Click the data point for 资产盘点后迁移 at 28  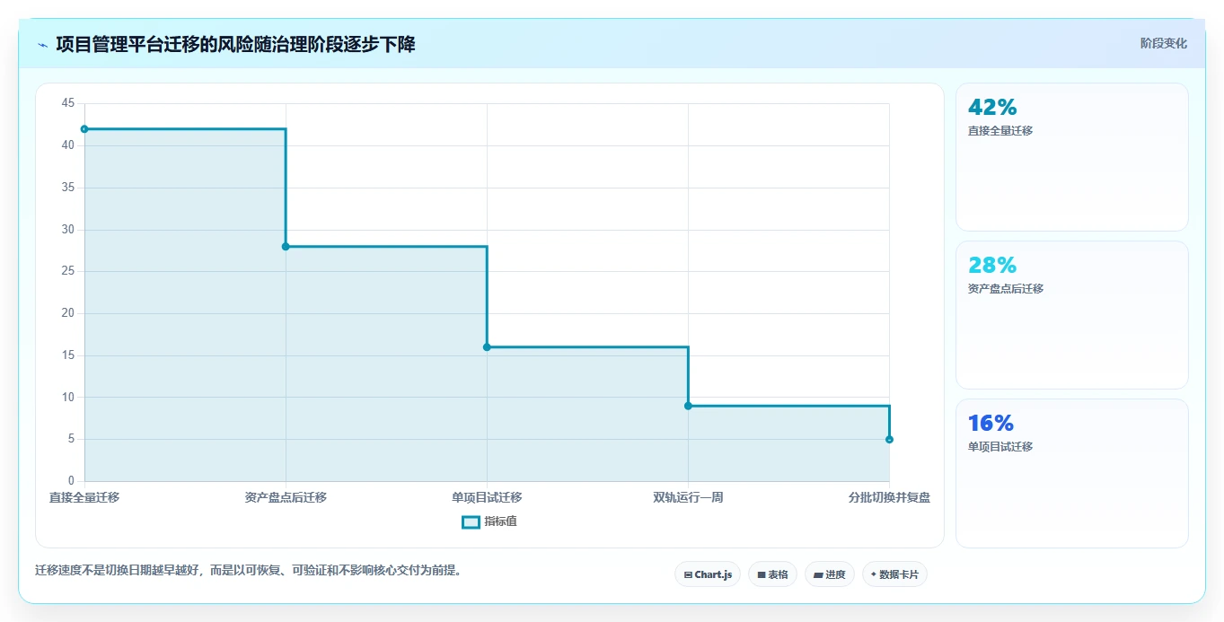click(x=286, y=246)
